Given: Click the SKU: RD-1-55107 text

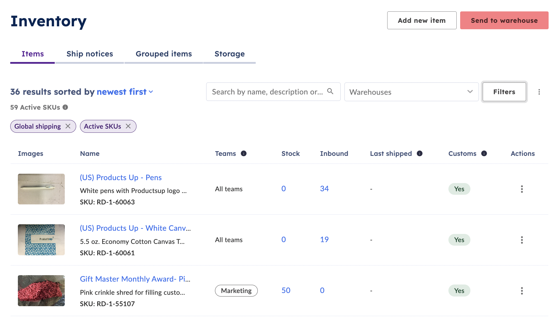Looking at the screenshot, I should click(x=107, y=304).
